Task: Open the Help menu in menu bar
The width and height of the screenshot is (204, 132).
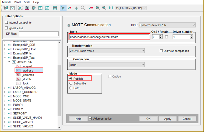Action: click(36, 2)
